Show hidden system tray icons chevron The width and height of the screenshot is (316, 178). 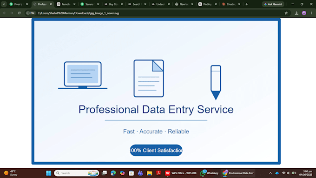tap(270, 173)
